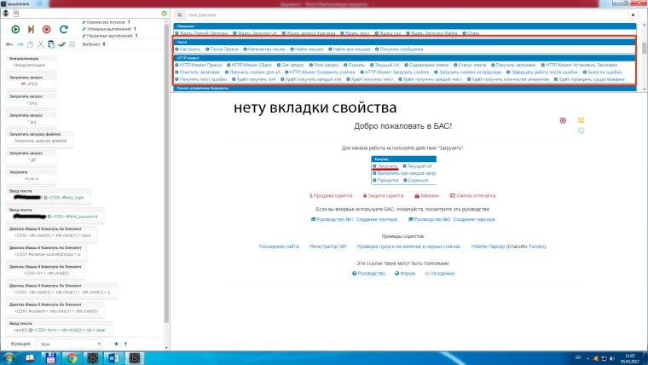Click the green plus Add function icon
The width and height of the screenshot is (648, 365).
(x=116, y=343)
